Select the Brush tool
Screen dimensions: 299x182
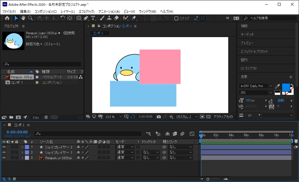tap(102, 18)
